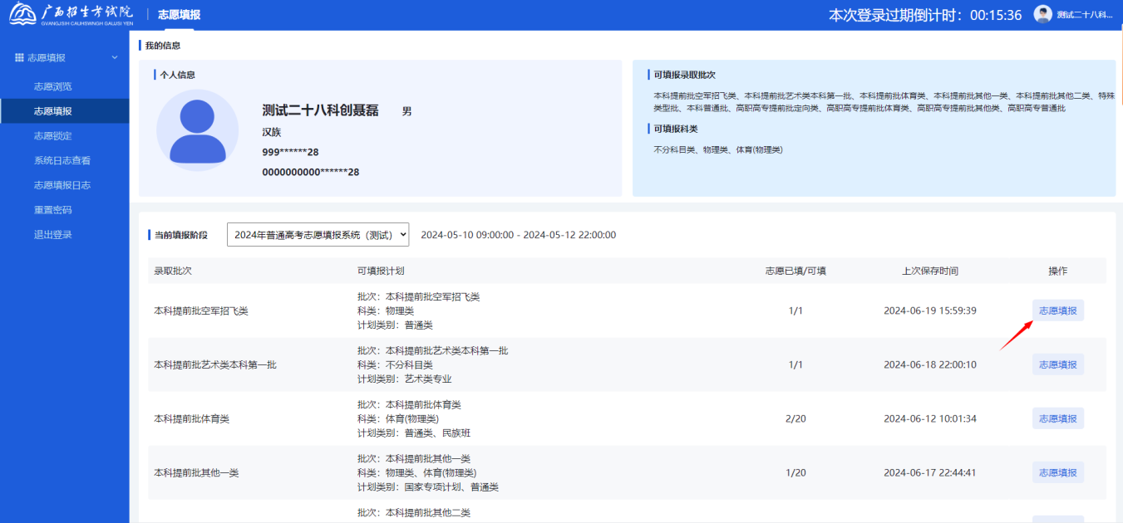This screenshot has width=1123, height=523.
Task: Click 计划类别：国家专项计划、普通类 text
Action: pos(427,486)
